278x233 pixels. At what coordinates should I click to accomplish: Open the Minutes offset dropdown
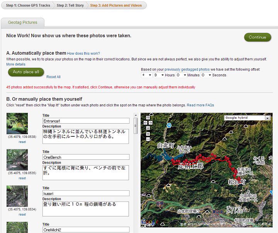coord(181,75)
